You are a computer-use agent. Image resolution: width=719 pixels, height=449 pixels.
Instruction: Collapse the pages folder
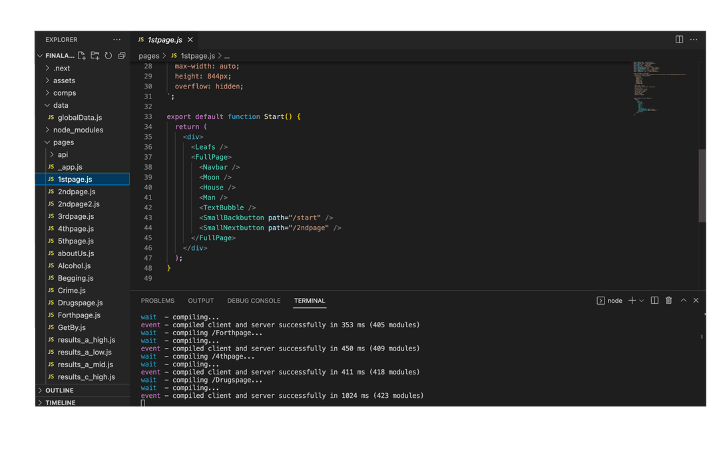click(x=63, y=142)
